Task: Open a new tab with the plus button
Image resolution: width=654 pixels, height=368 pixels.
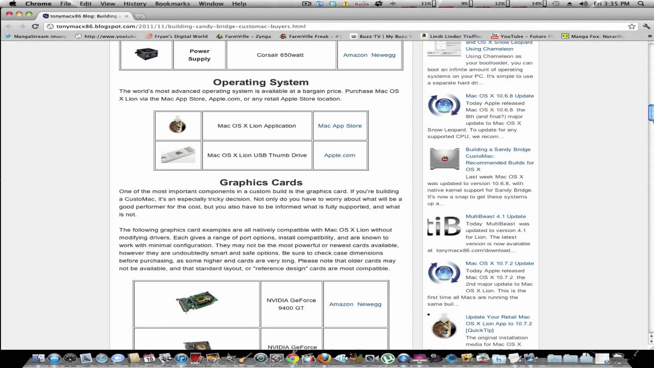Action: (140, 16)
